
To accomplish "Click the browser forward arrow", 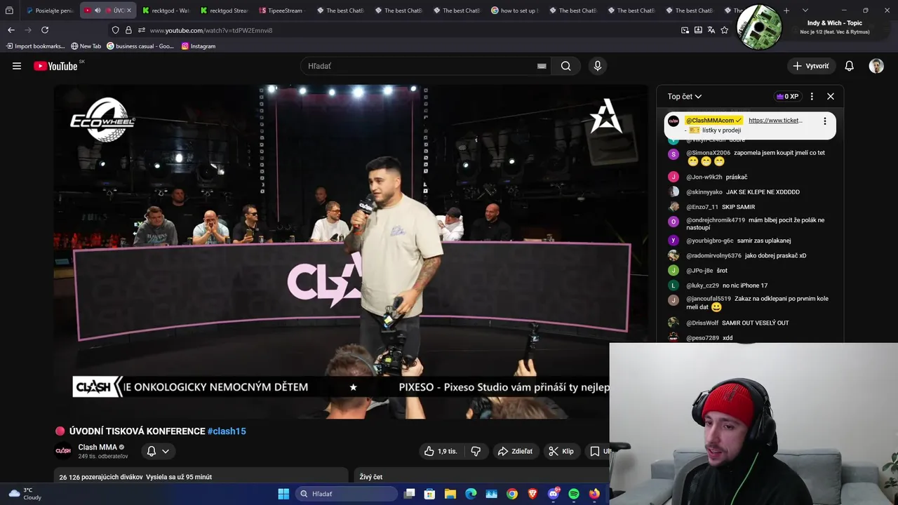I will [28, 30].
